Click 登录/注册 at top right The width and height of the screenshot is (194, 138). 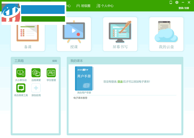point(184,8)
